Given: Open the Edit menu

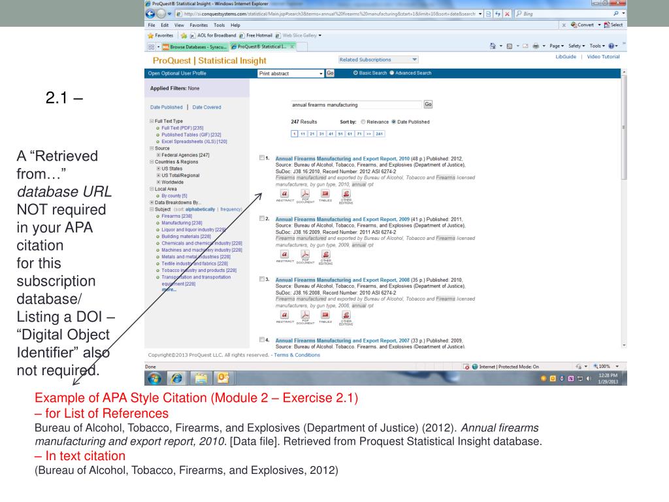Looking at the screenshot, I should 165,25.
